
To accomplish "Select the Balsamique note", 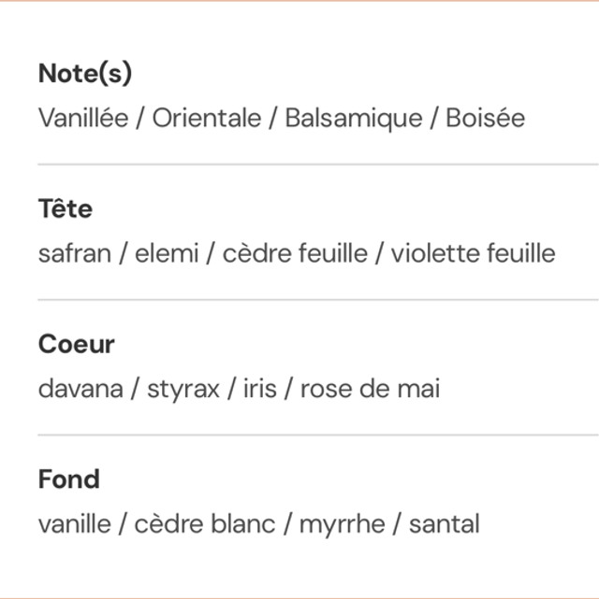I will click(x=354, y=119).
